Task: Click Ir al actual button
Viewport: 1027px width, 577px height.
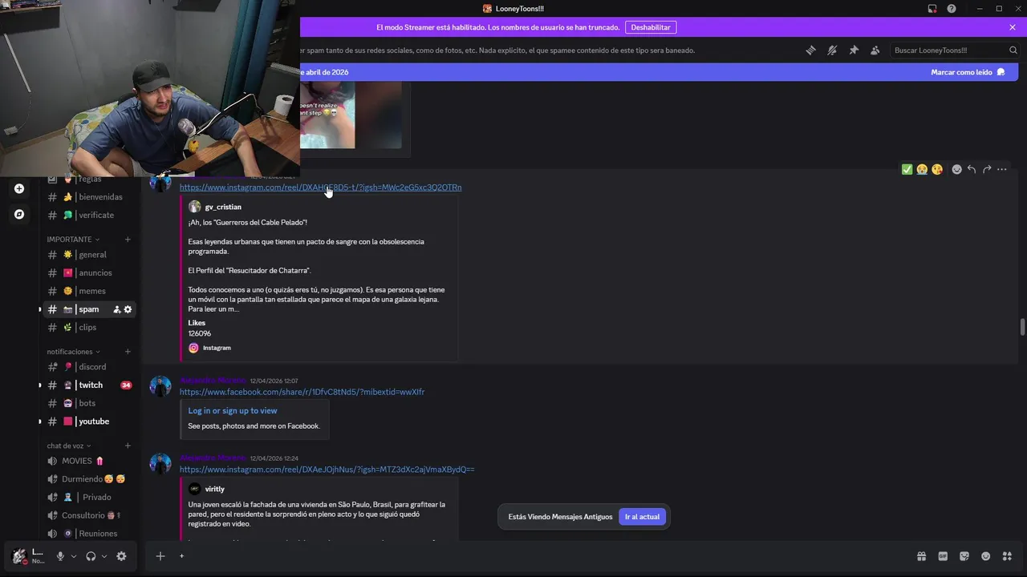Action: point(642,517)
